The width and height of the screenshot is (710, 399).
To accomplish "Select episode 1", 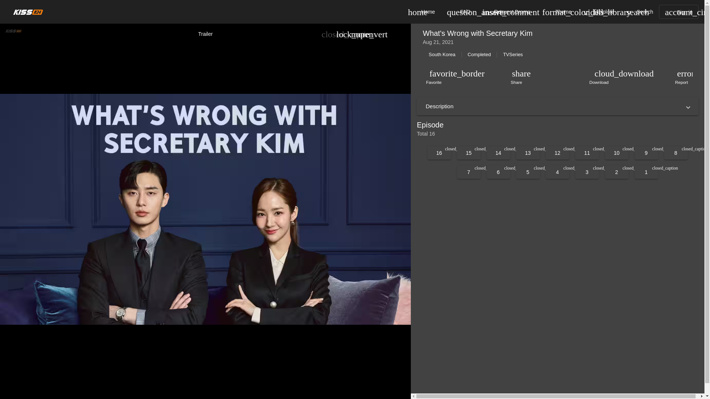I will pyautogui.click(x=646, y=172).
